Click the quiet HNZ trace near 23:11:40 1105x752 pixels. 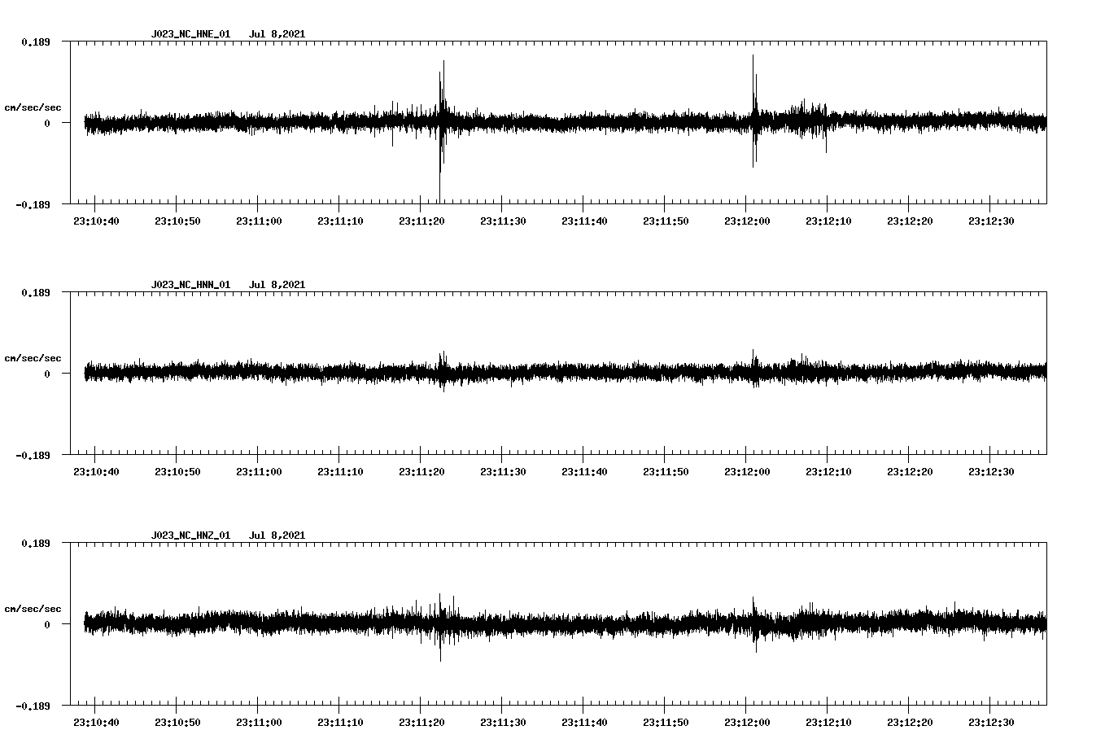point(586,625)
